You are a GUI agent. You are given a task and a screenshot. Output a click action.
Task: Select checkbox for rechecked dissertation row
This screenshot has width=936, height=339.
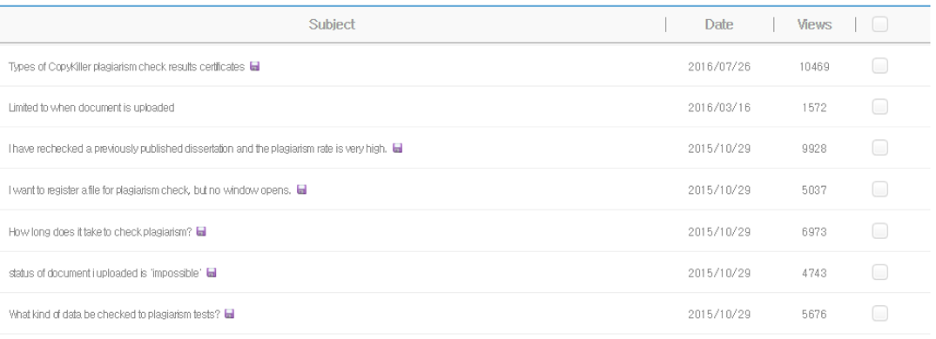[x=879, y=148]
